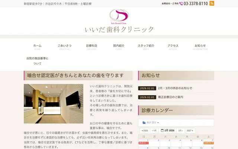The image size is (238, 149).
Task: Open 2月・3月の休診のお知らせ news link
Action: point(175,88)
